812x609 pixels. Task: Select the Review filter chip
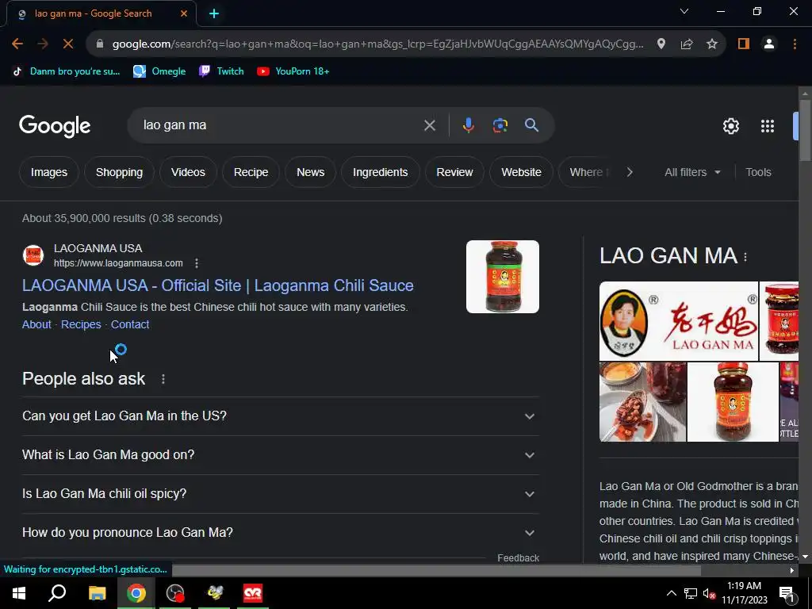(454, 172)
